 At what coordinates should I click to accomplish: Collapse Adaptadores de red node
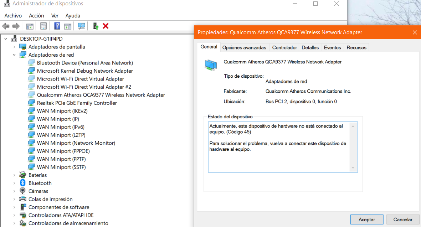click(14, 55)
